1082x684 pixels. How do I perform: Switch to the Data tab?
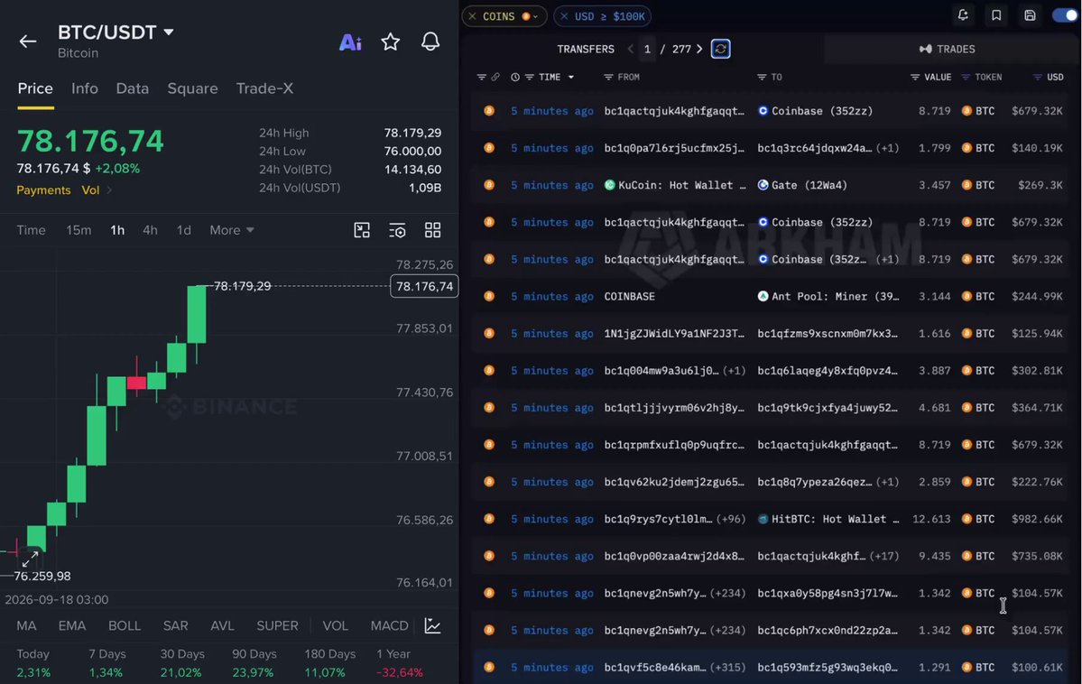(x=133, y=88)
